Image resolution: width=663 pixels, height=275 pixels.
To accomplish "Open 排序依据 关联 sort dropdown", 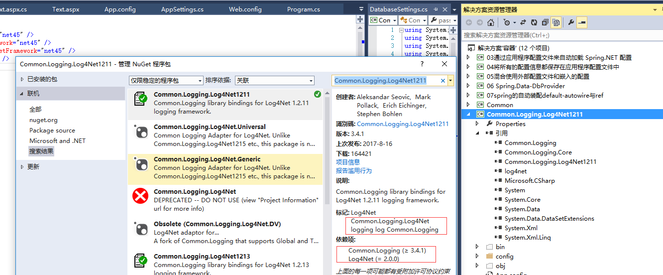I will pyautogui.click(x=275, y=80).
